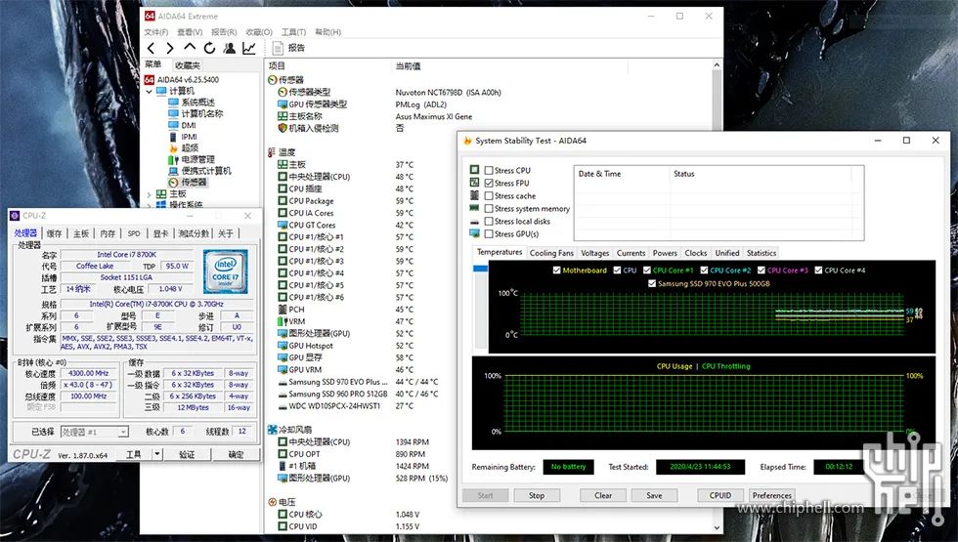Switch to the 显卡 tab in CPU-Z
The width and height of the screenshot is (958, 542).
(x=160, y=233)
